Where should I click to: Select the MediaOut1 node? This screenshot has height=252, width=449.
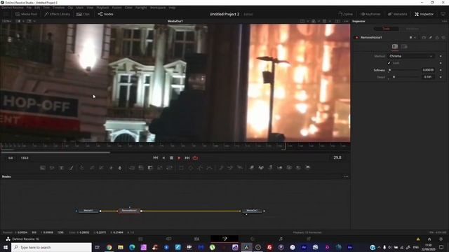(x=252, y=211)
